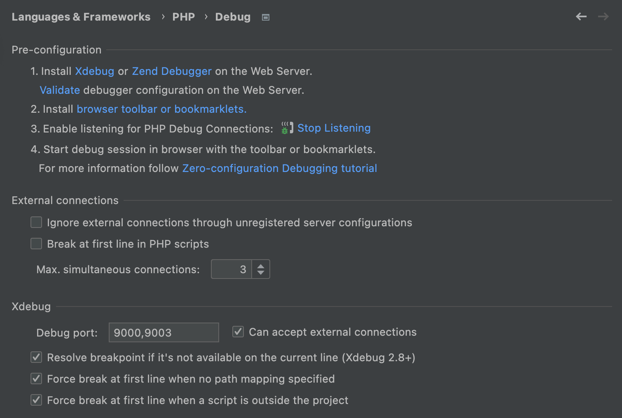The image size is (622, 418).
Task: Click the 'Start debug session in browser' step text
Action: 203,149
